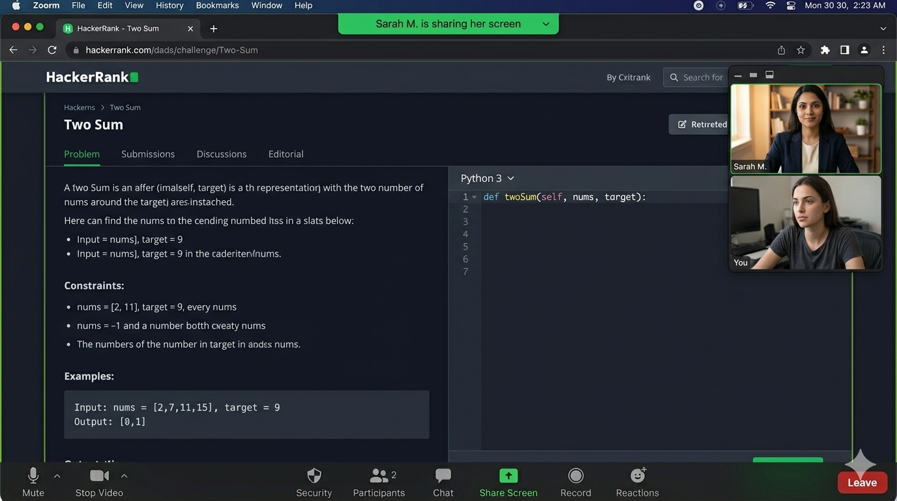Screen dimensions: 897x501
Task: Click the share page icon in address bar
Action: [x=781, y=50]
